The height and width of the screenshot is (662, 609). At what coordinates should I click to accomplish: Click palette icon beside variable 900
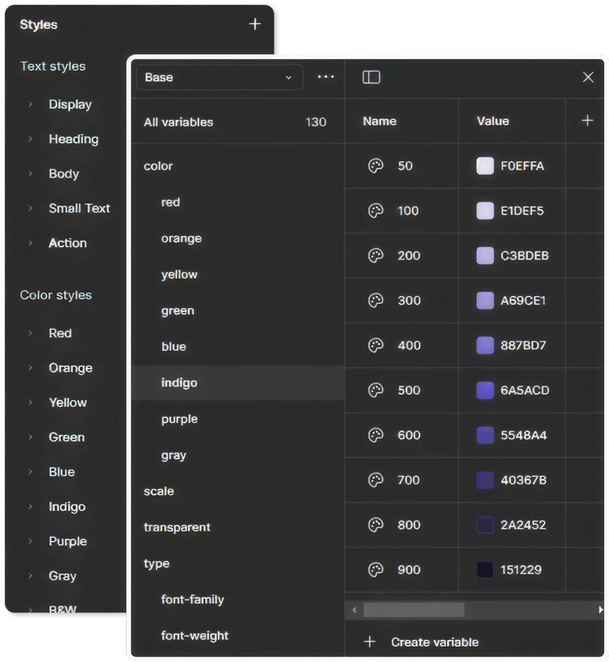(x=375, y=570)
